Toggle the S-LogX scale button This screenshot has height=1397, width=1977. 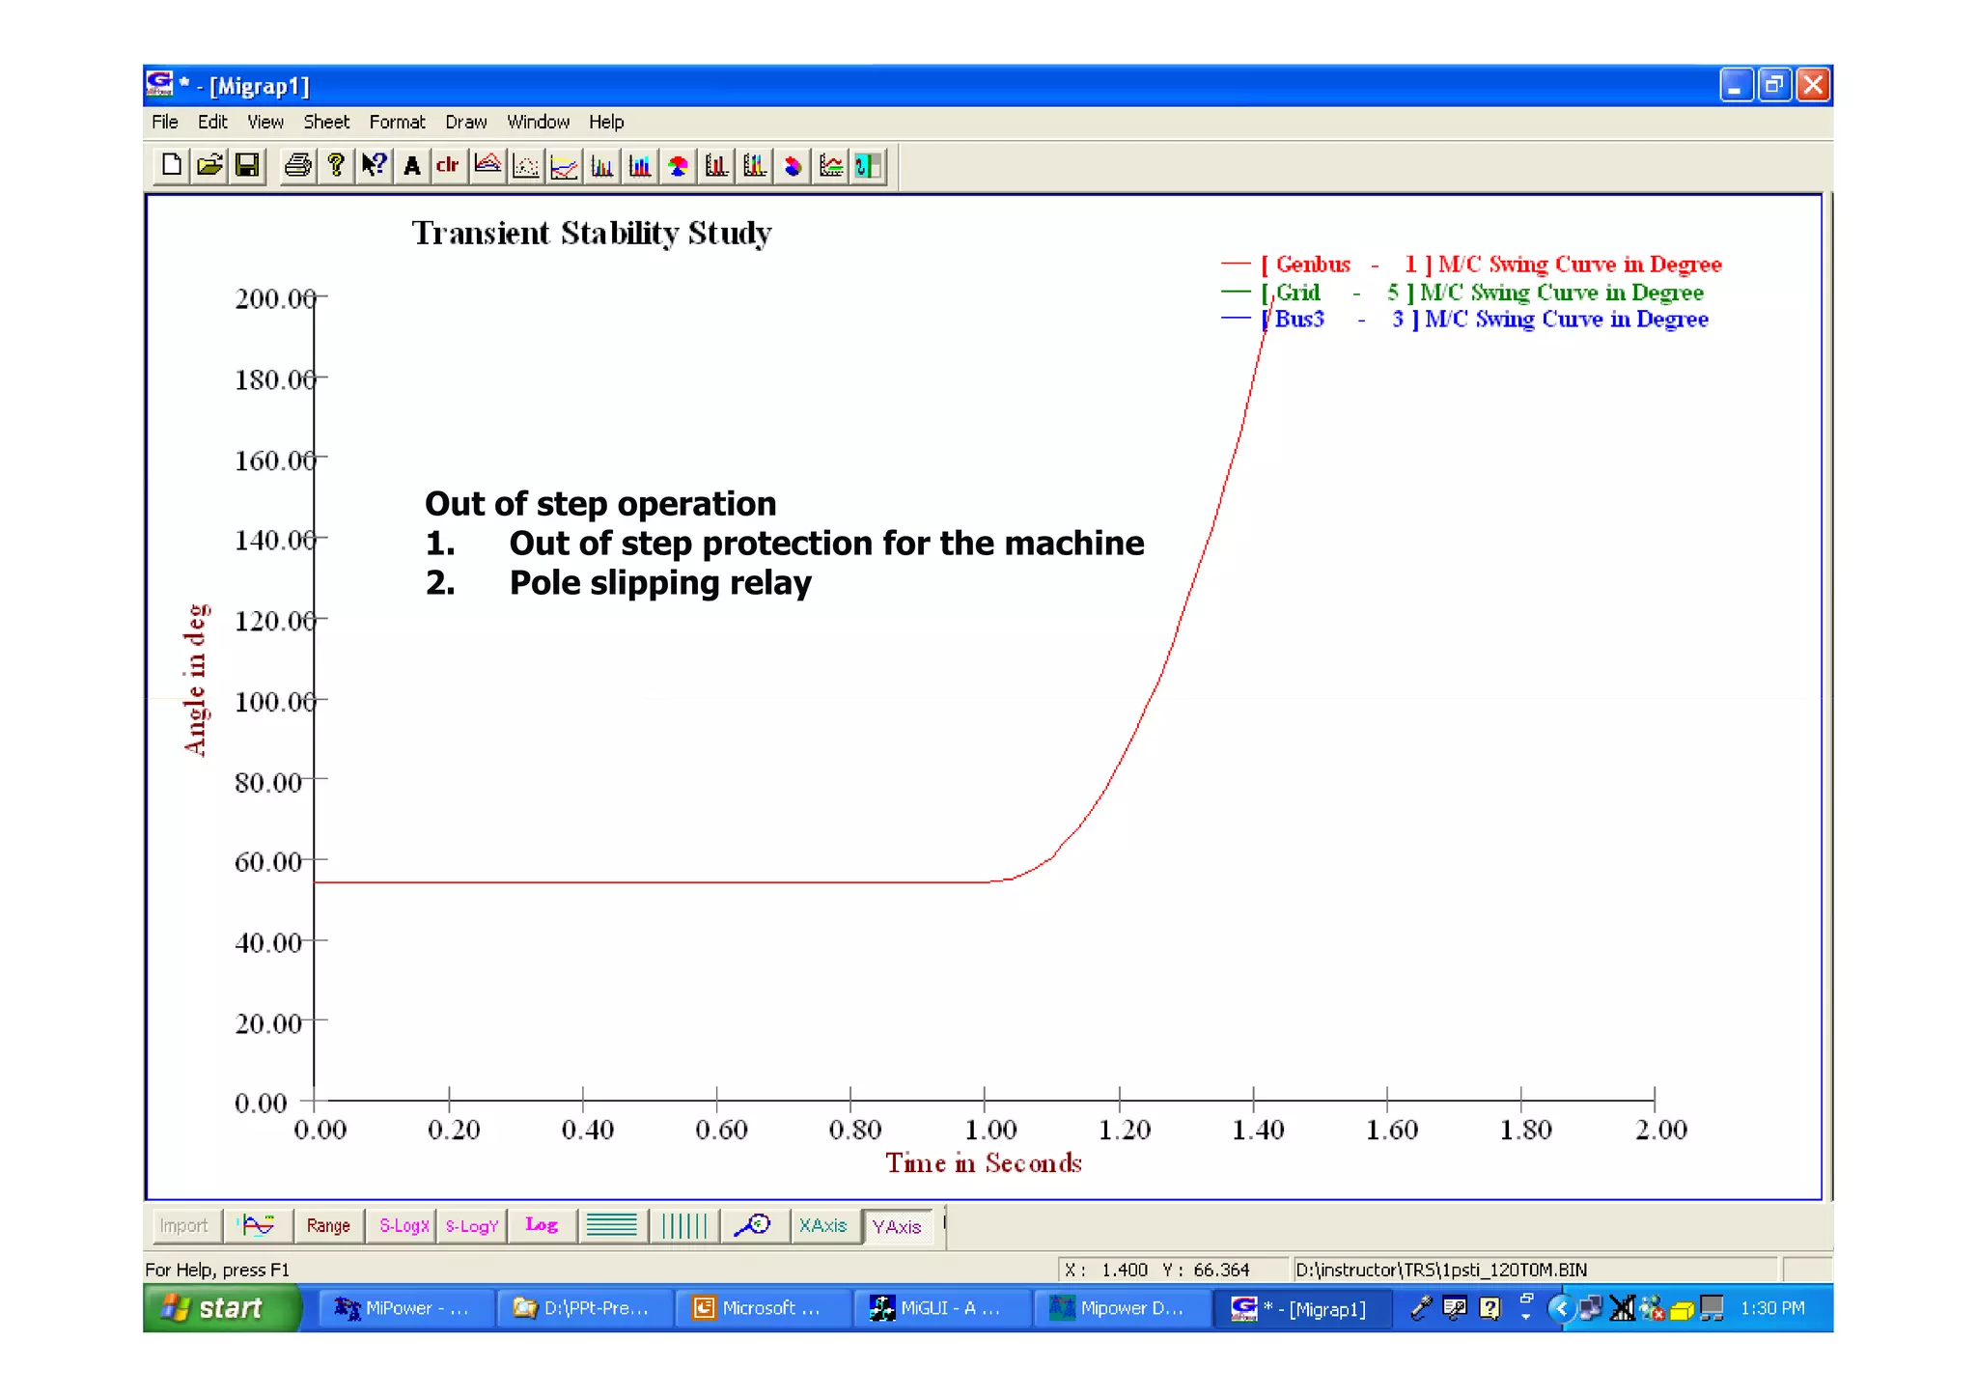point(404,1226)
